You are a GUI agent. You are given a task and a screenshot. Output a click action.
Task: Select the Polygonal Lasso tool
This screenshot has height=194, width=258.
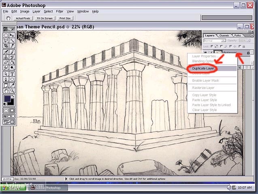coord(6,40)
